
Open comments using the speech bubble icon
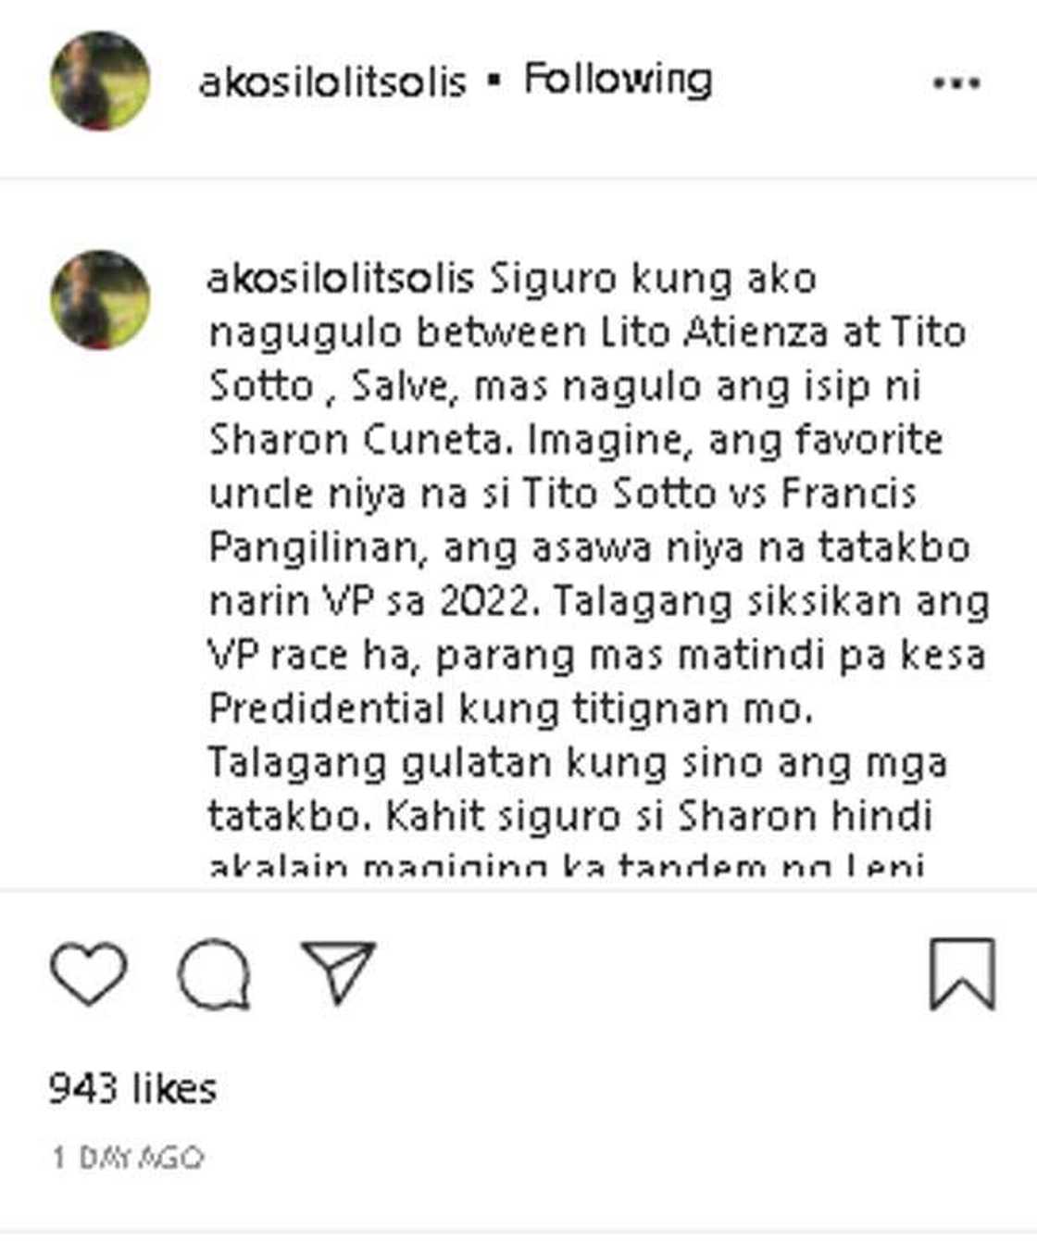[214, 974]
